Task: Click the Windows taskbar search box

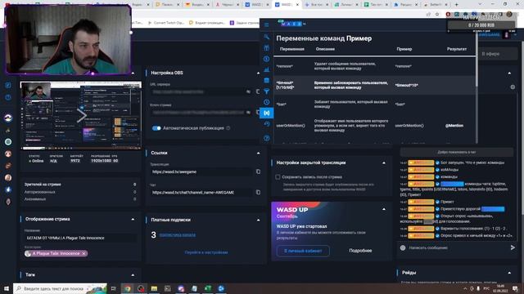Action: click(x=61, y=288)
